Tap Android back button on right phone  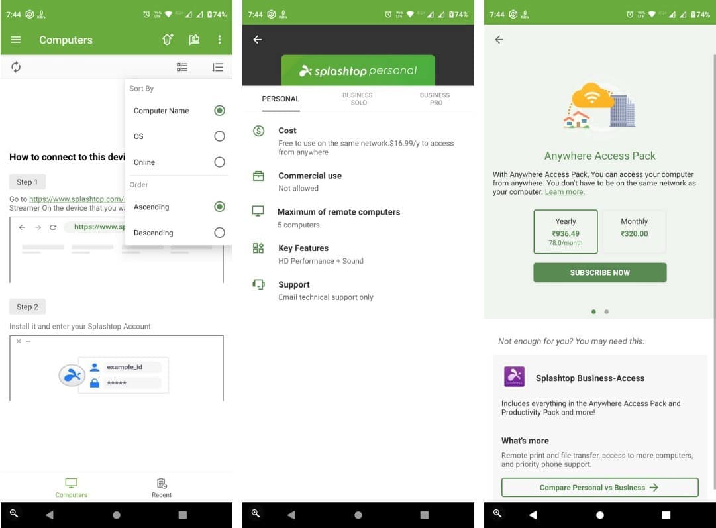click(533, 515)
